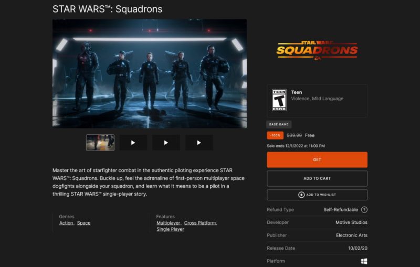Viewport: 420px width, 267px height.
Task: Add the game to cart
Action: 317,178
